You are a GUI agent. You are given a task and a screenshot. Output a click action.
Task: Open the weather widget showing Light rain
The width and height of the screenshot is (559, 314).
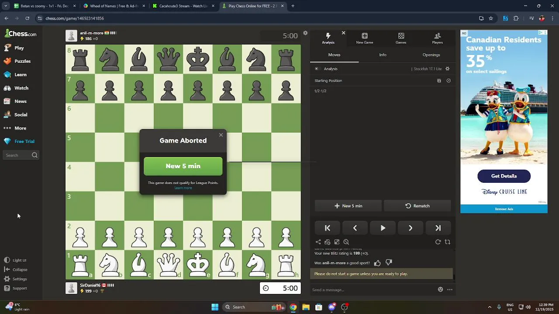[x=17, y=307]
